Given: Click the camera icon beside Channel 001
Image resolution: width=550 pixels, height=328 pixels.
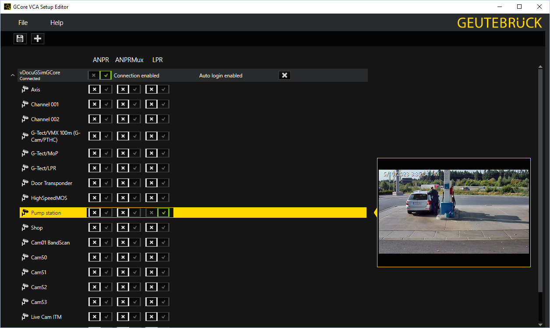Looking at the screenshot, I should [25, 105].
